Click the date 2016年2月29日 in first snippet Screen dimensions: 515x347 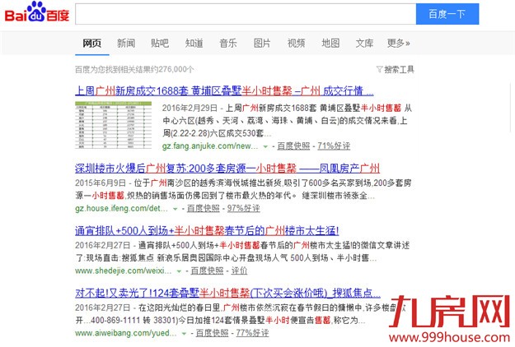pos(190,109)
